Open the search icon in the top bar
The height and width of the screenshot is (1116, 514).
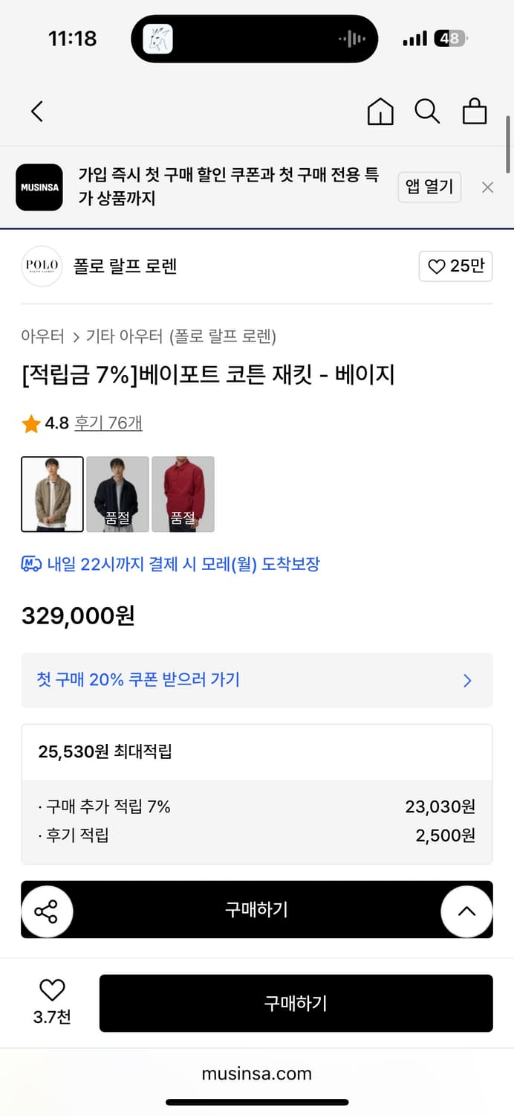coord(427,111)
